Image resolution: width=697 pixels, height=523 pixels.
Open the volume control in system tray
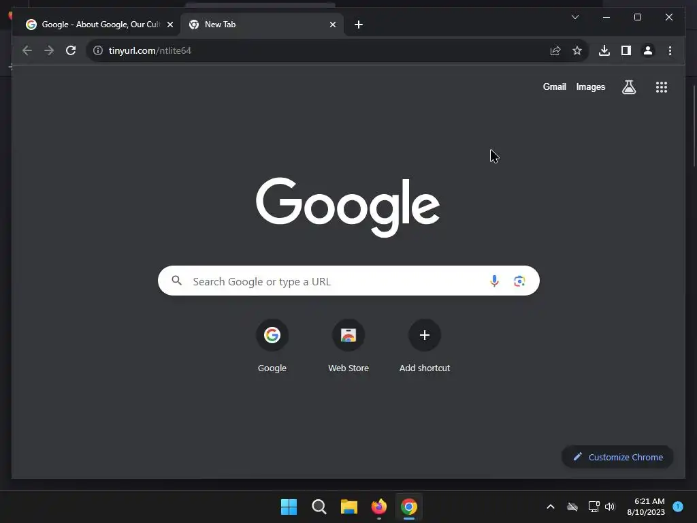pos(610,507)
